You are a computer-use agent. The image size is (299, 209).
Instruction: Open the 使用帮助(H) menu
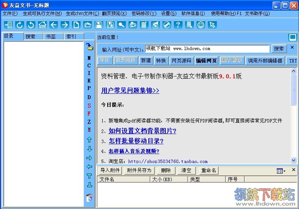tap(226, 14)
